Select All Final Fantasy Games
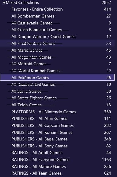Image resolution: width=117 pixels, height=177 pixels. click(x=57, y=43)
